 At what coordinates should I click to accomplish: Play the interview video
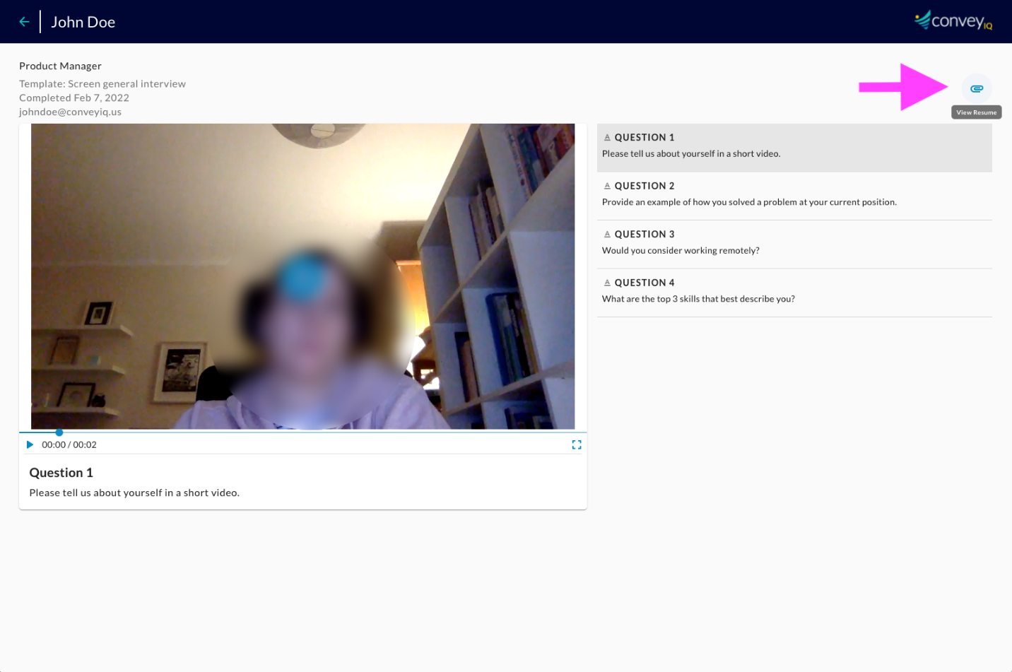30,444
